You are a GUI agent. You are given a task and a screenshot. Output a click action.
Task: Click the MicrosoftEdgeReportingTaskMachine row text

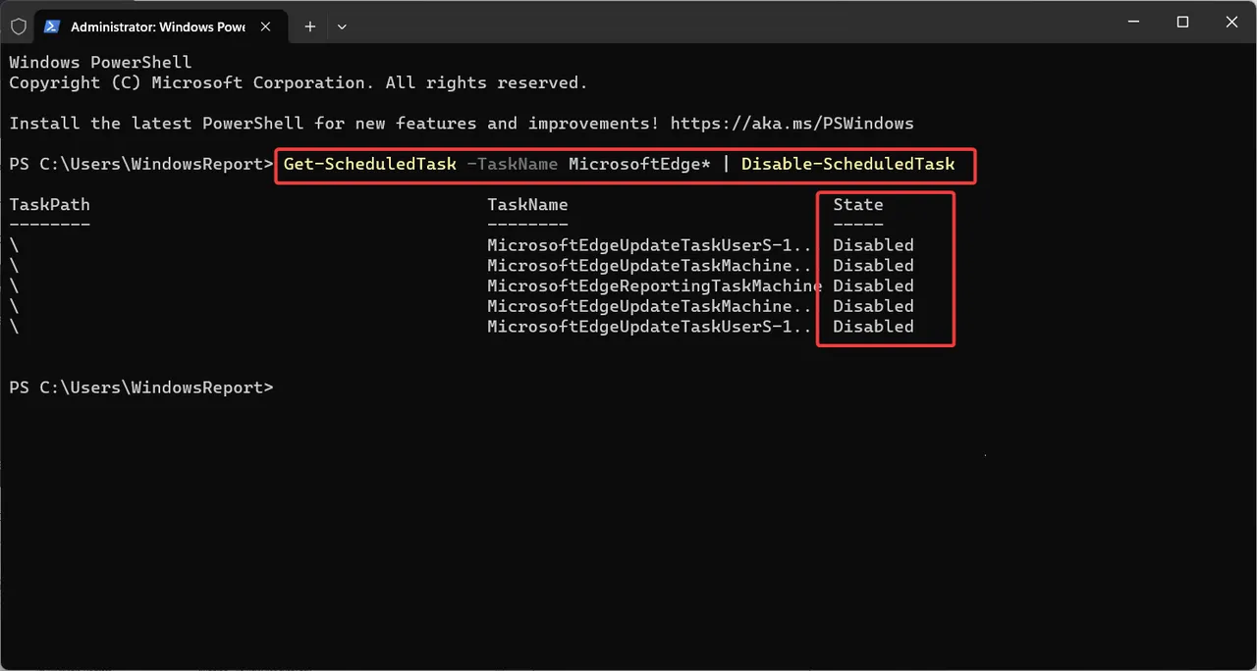coord(654,286)
